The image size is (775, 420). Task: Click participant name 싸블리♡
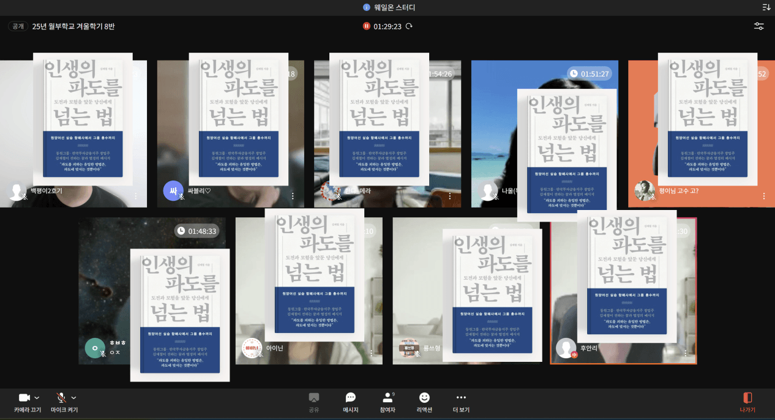coord(199,191)
